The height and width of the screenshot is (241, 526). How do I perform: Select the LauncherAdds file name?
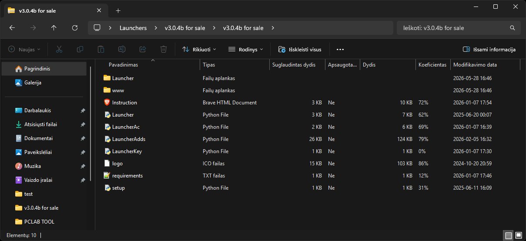pyautogui.click(x=129, y=139)
